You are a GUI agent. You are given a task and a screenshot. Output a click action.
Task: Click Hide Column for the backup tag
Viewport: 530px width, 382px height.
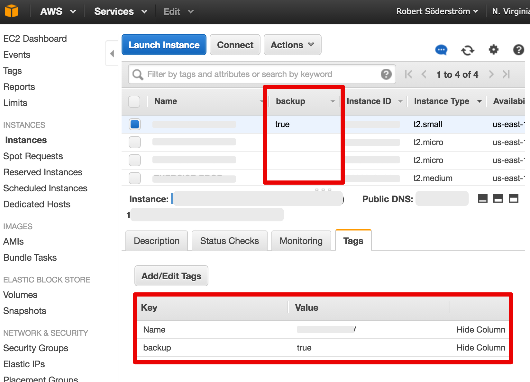pyautogui.click(x=481, y=348)
